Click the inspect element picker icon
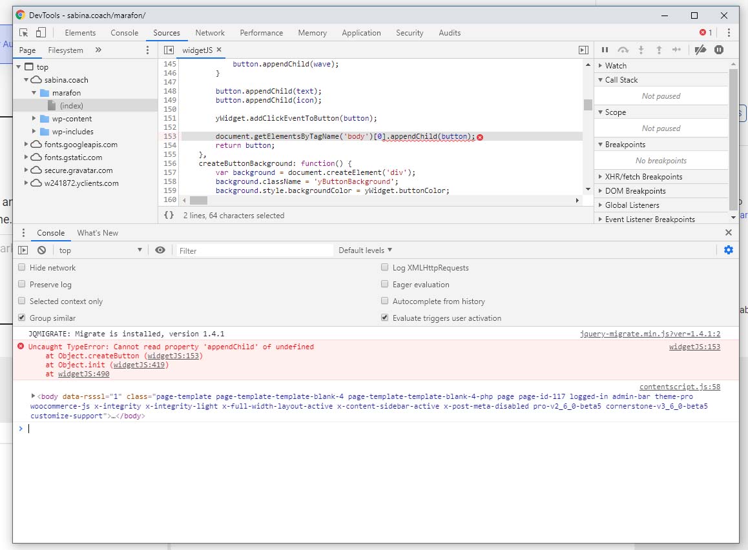 point(24,33)
